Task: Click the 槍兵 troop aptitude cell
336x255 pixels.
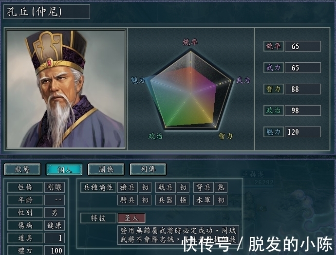Action: tap(128, 187)
